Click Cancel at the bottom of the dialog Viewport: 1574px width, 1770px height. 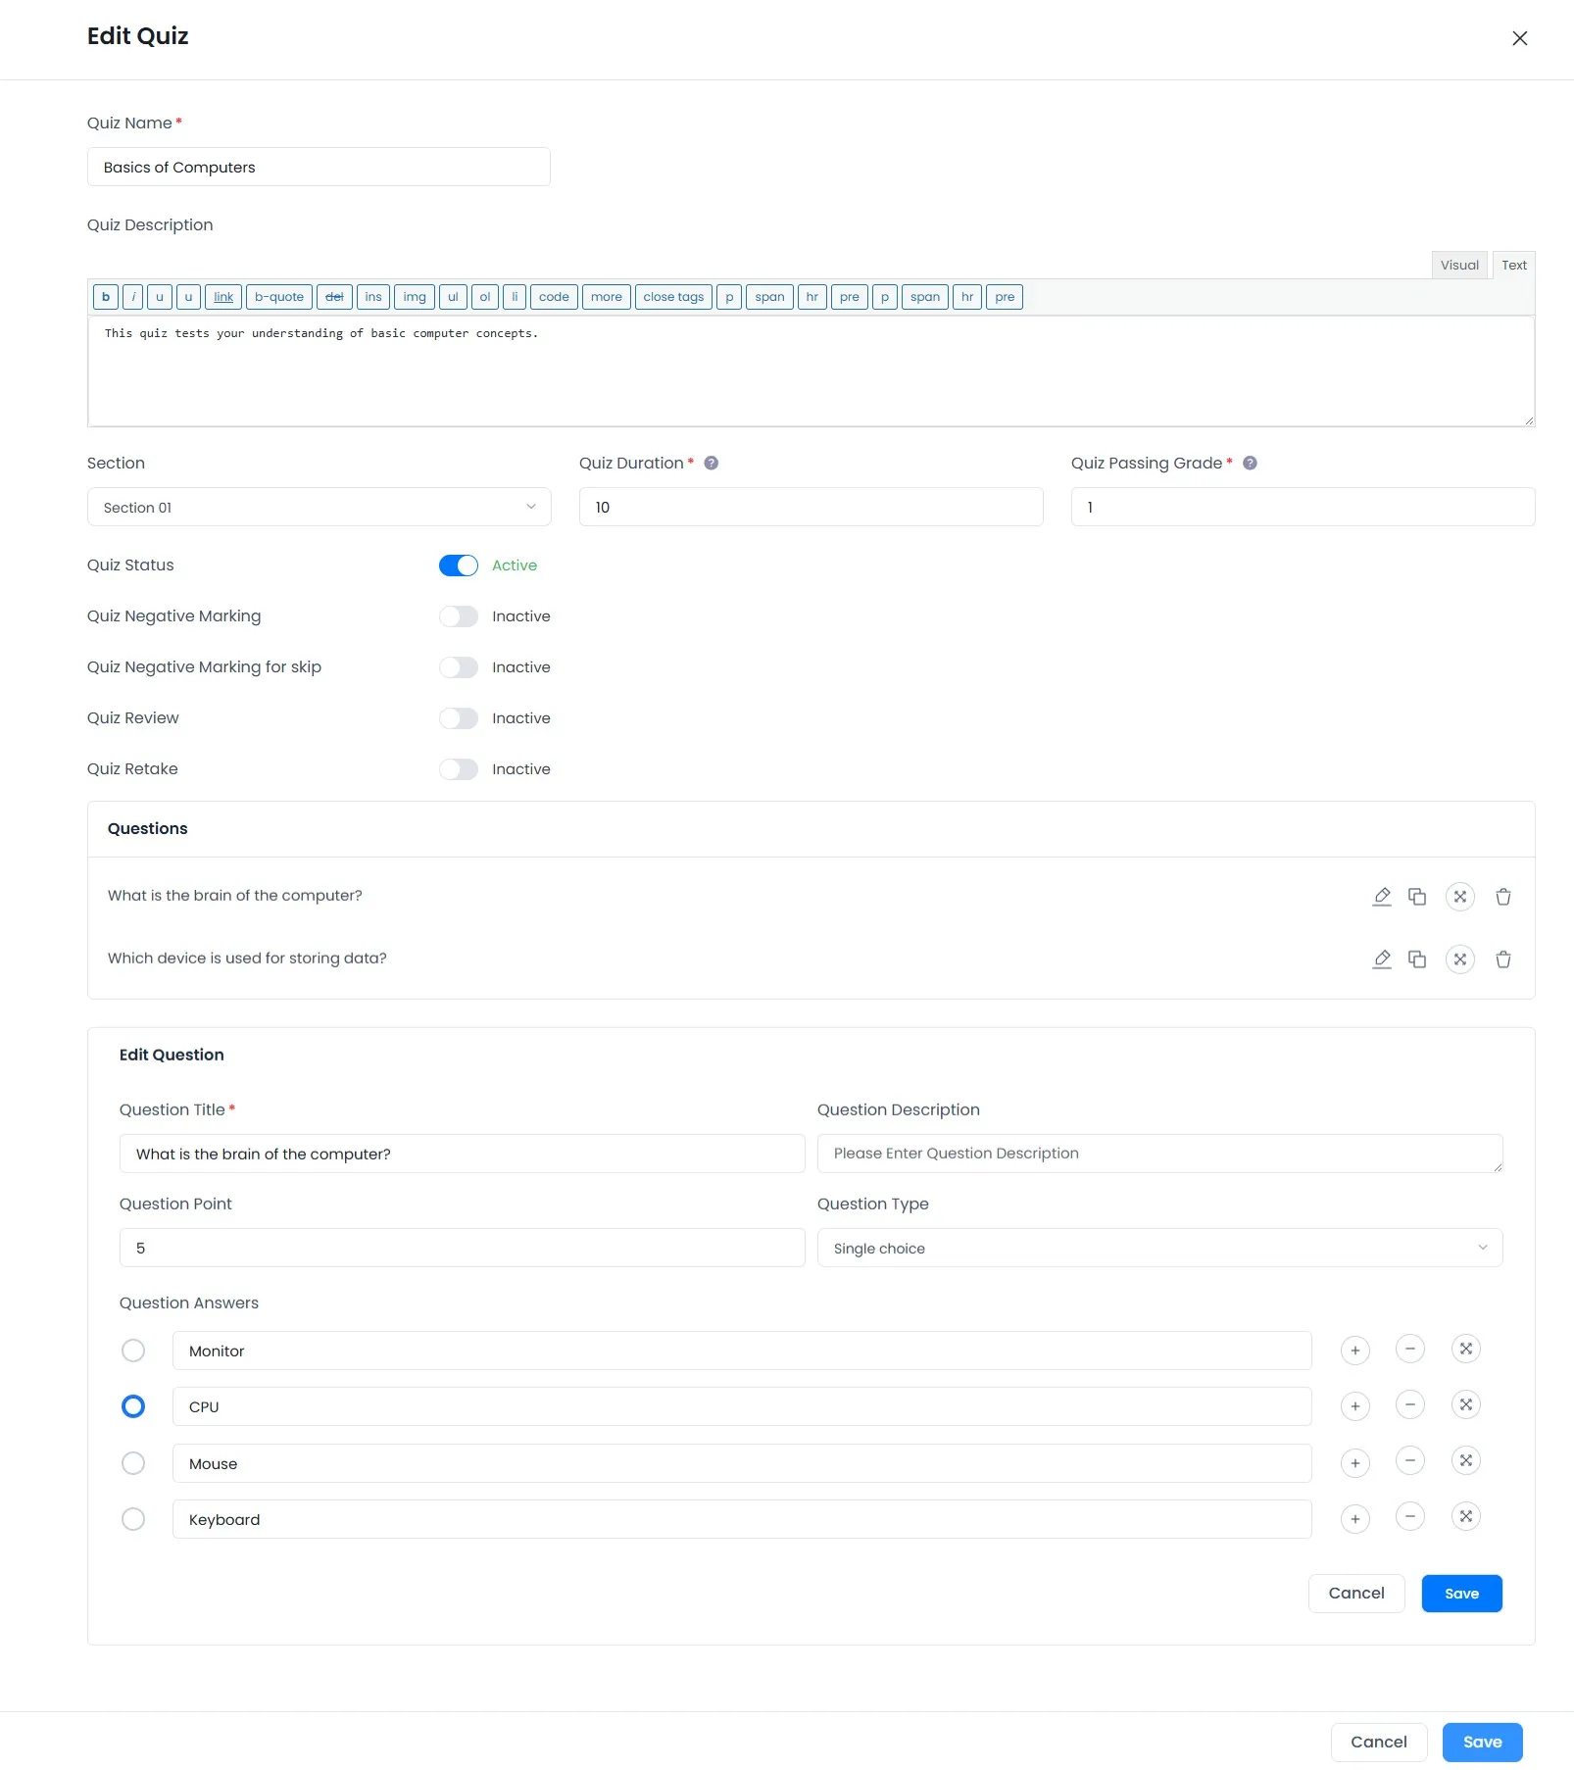(1378, 1743)
